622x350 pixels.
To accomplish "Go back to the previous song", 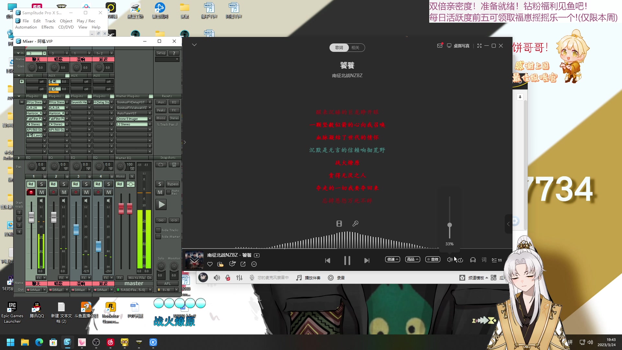I will (328, 261).
